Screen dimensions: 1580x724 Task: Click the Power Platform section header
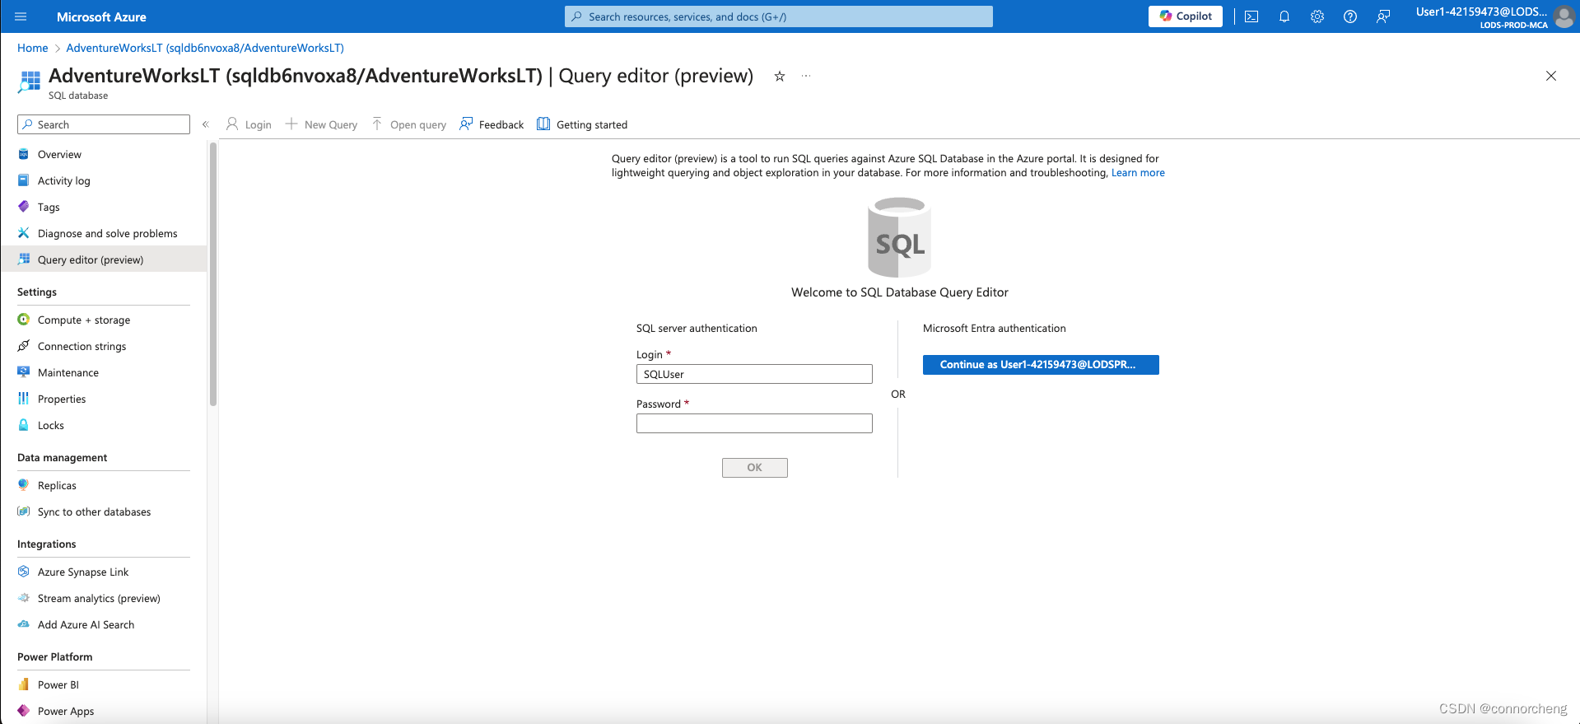click(55, 657)
